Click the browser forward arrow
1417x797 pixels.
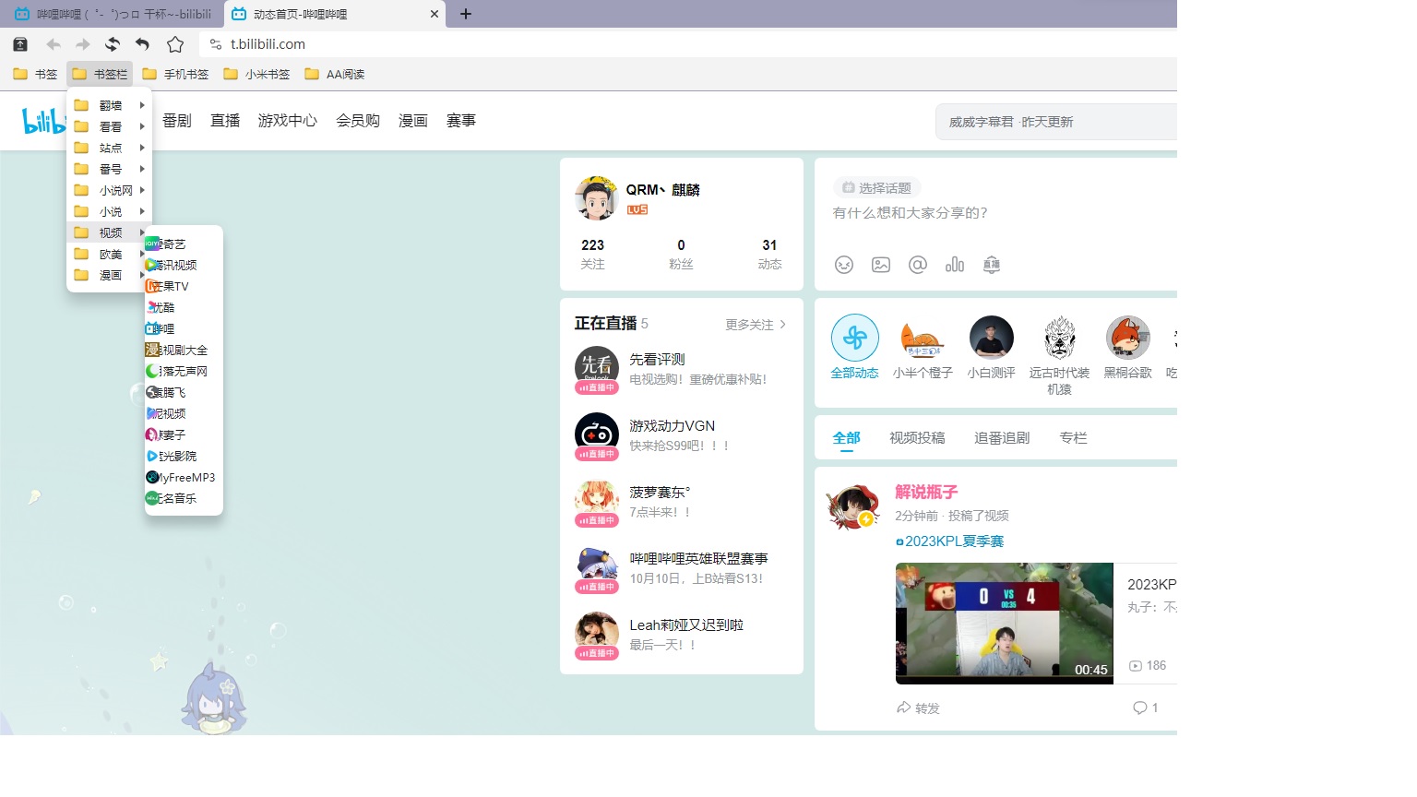point(83,44)
